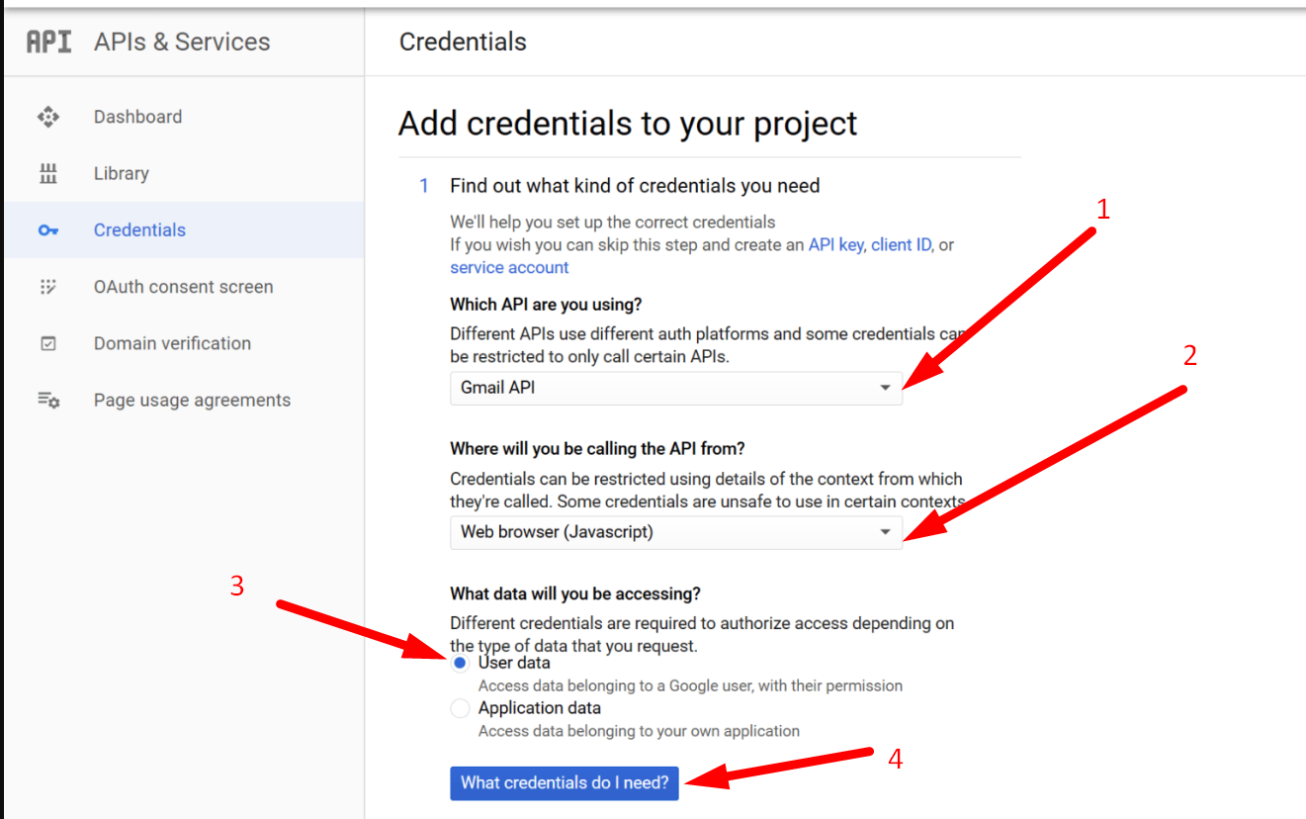Image resolution: width=1306 pixels, height=819 pixels.
Task: Click the Domain verification checkbox icon
Action: coord(47,342)
